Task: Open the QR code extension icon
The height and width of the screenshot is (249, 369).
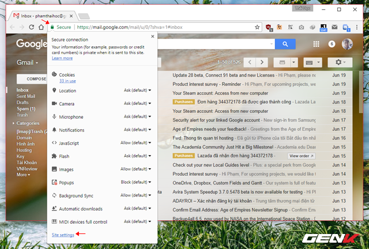Action: click(x=290, y=27)
